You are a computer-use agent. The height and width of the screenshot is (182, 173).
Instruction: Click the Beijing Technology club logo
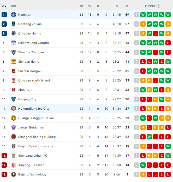click(x=14, y=174)
